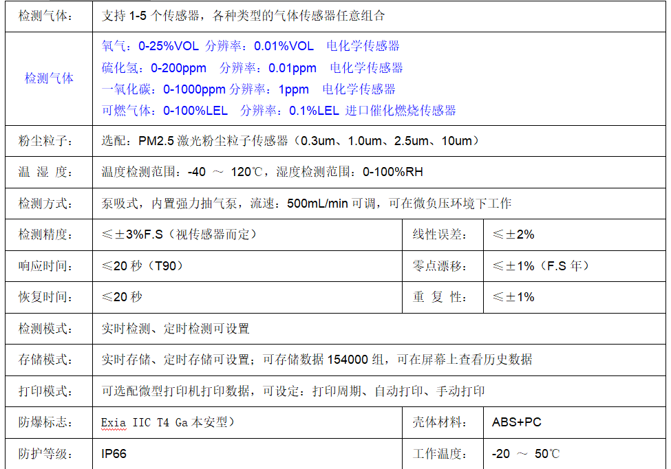Click the '一氧化碳: 0-1000ppm' line
The height and width of the screenshot is (469, 671).
248,89
